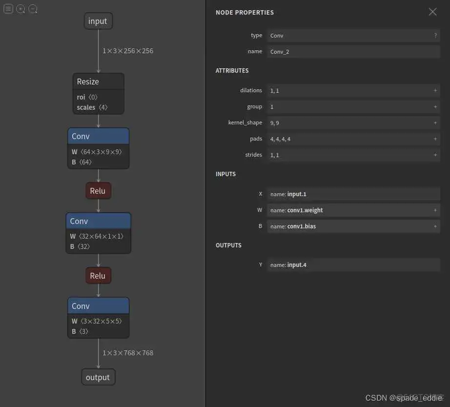This screenshot has height=407, width=450.
Task: Select the Conv node with 32×64×1×1 weights
Action: [x=98, y=222]
